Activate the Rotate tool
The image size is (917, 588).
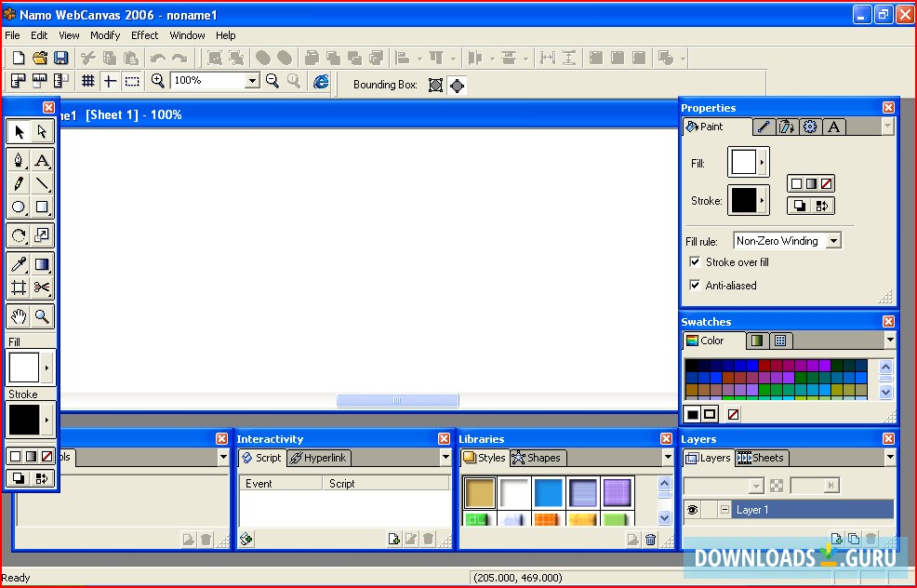[x=19, y=235]
